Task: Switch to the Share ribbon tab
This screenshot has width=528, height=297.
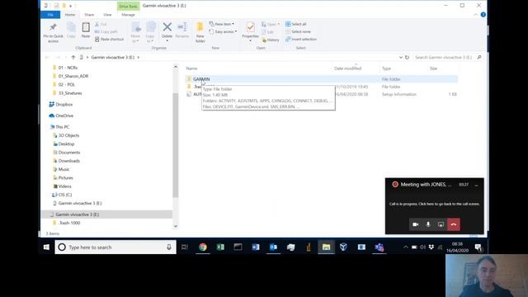Action: click(89, 15)
